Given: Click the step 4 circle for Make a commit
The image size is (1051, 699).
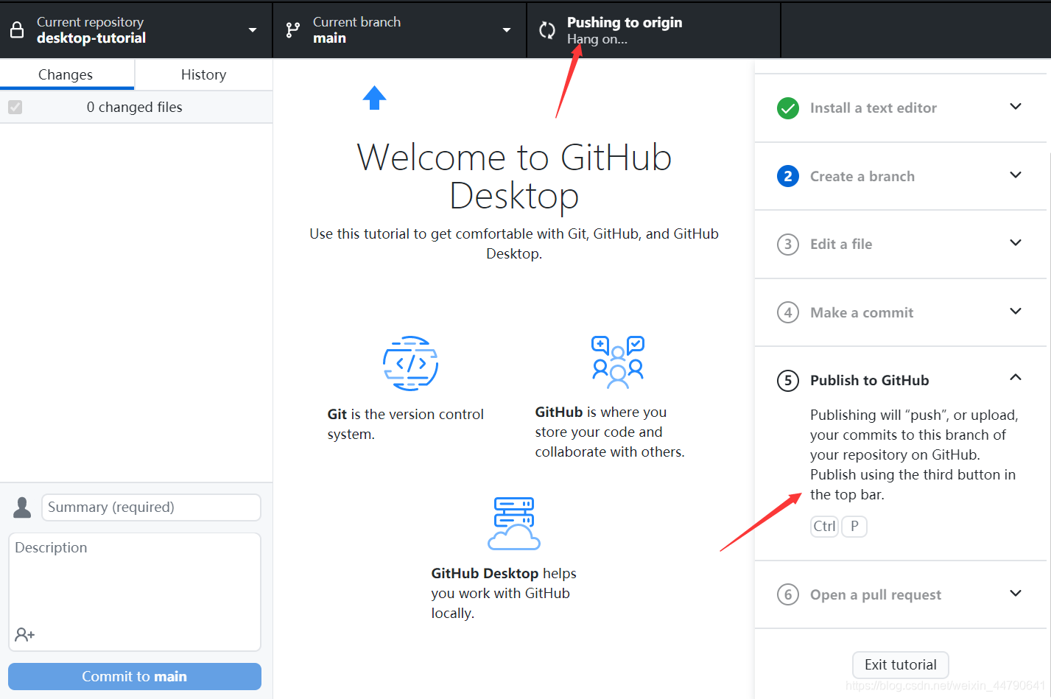Looking at the screenshot, I should point(788,312).
